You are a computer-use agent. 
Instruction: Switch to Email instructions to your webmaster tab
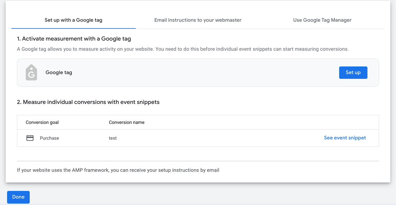pyautogui.click(x=198, y=20)
